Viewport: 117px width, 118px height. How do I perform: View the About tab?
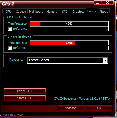tap(103, 12)
